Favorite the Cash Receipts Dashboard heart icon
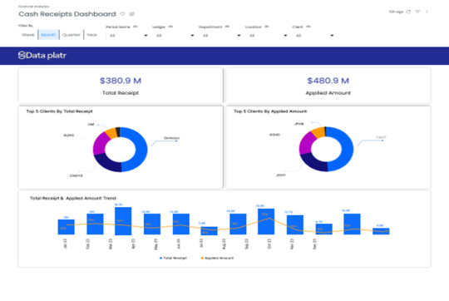Screen dimensions: 449x301 (122, 14)
